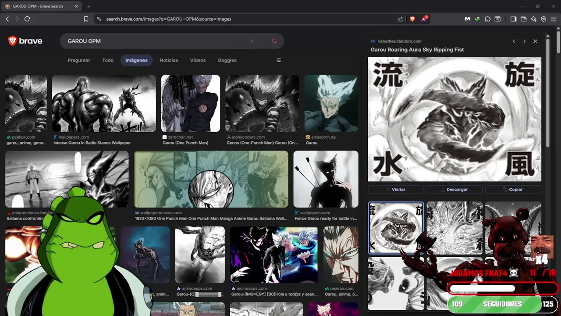This screenshot has width=561, height=316.
Task: Open the large preview manga image
Action: tap(454, 119)
